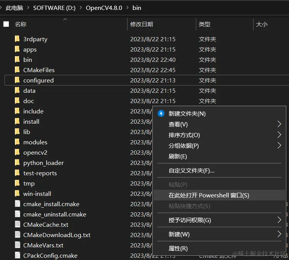Click the CMakeVars.txt file icon
This screenshot has height=260, width=289.
18,245
